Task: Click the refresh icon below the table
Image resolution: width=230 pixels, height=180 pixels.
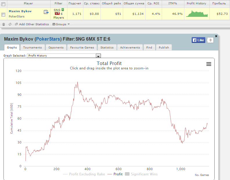Action: [10, 24]
